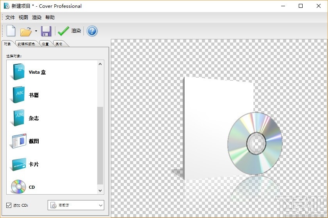Open the 帮助 menu
Viewport: 328px width, 218px height.
tap(50, 17)
